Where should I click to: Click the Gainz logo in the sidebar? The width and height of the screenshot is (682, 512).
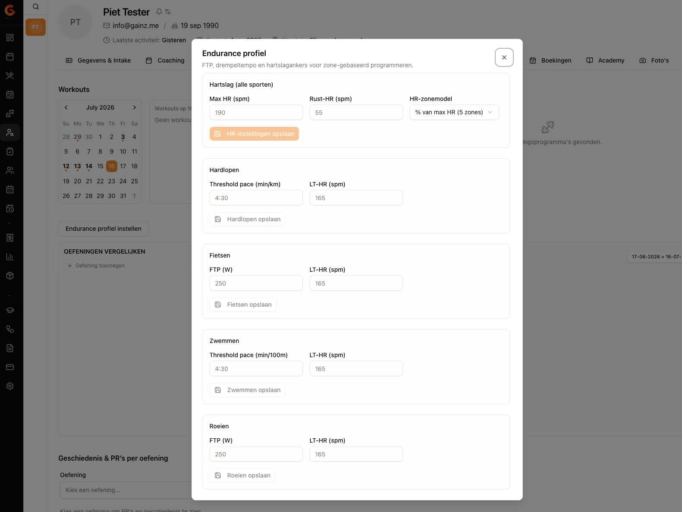click(x=10, y=10)
